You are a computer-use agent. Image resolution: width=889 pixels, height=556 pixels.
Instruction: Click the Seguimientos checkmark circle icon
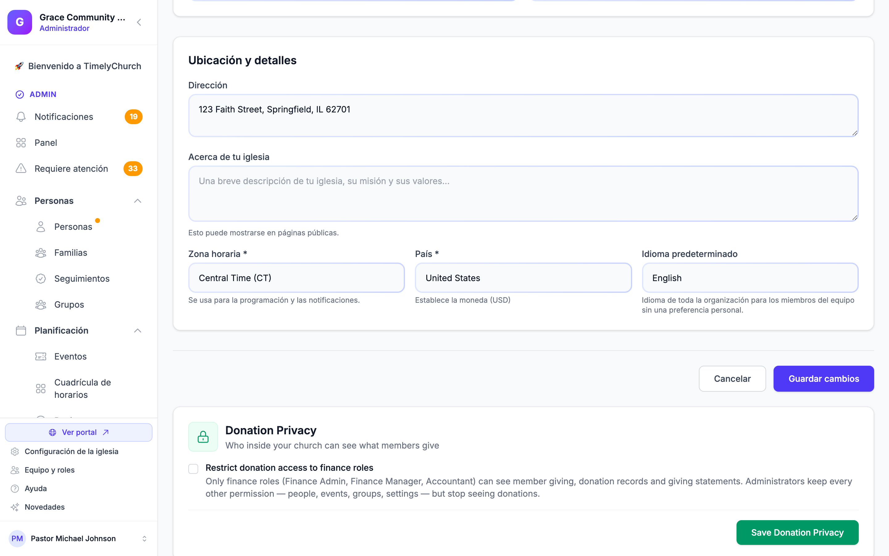[x=41, y=278]
